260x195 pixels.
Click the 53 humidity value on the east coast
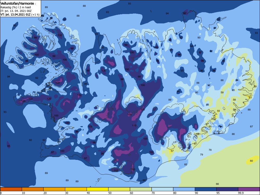click(x=250, y=97)
